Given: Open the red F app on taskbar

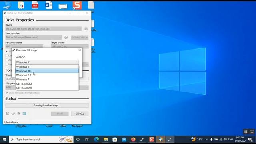Looking at the screenshot, I should pyautogui.click(x=152, y=139).
